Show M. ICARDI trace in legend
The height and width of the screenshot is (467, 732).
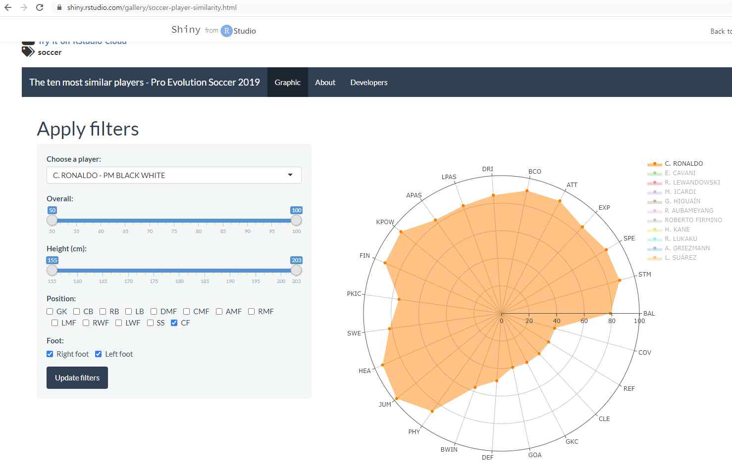pos(672,191)
